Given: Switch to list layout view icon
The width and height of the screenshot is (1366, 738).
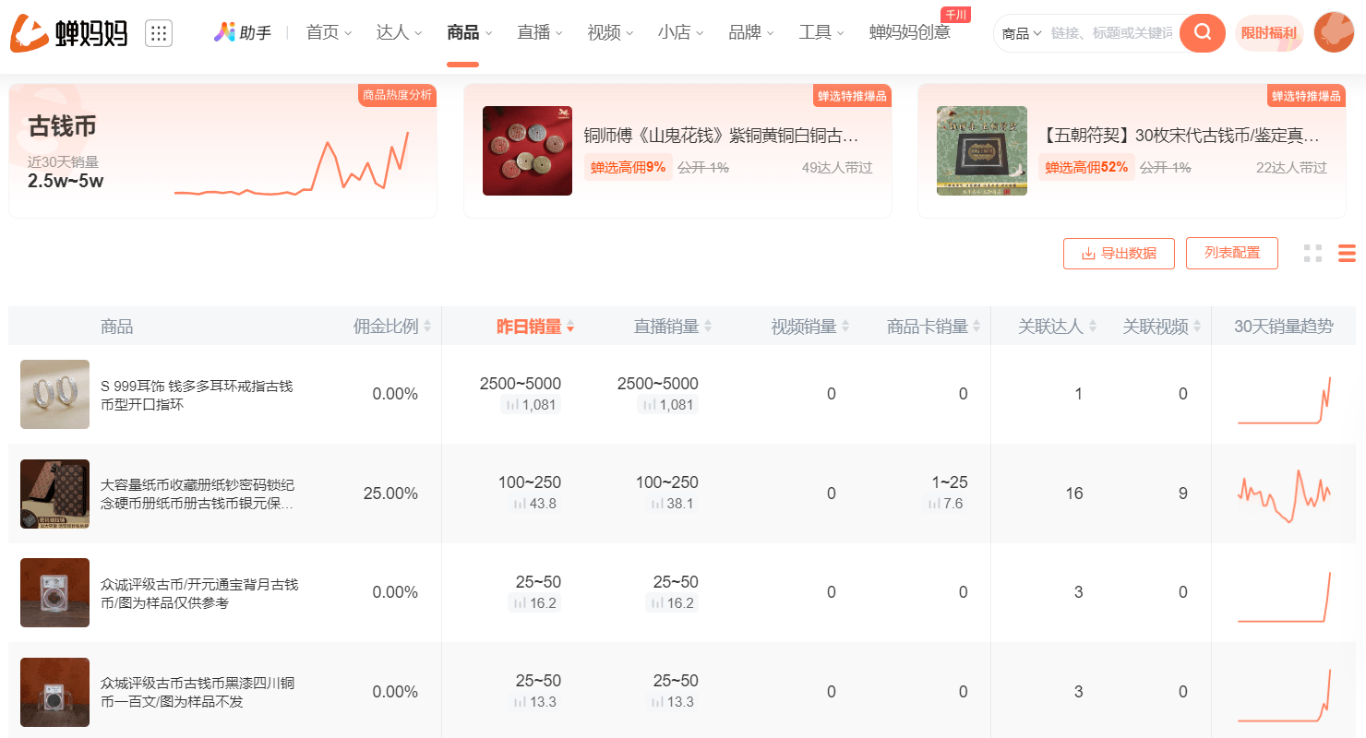Looking at the screenshot, I should (1346, 253).
